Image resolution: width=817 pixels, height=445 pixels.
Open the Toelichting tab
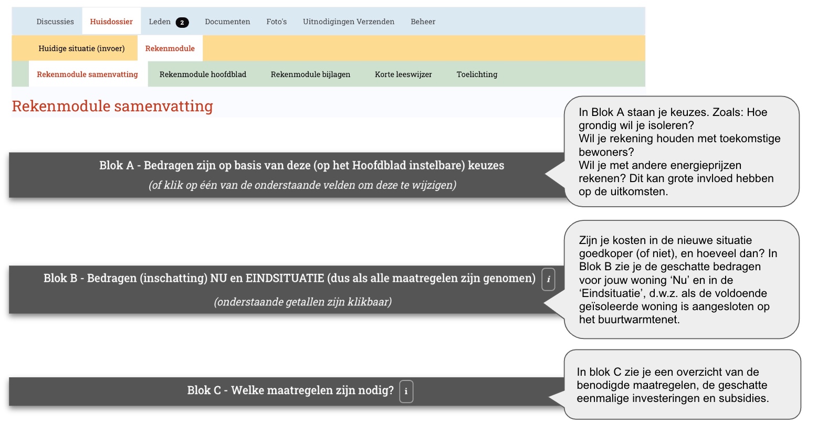click(477, 74)
